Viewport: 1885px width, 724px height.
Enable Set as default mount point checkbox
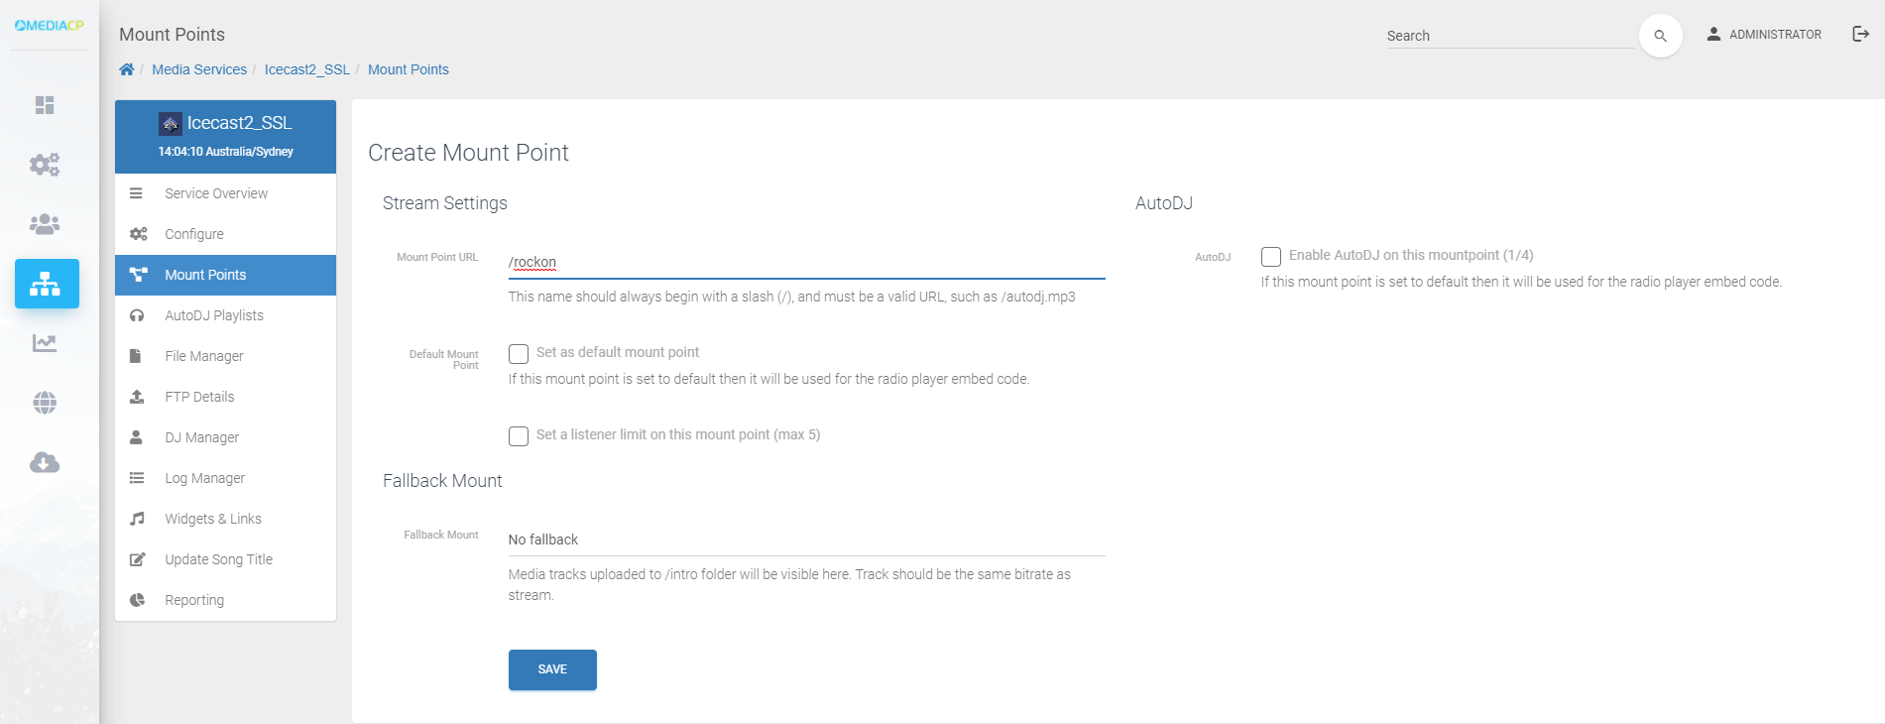point(519,354)
